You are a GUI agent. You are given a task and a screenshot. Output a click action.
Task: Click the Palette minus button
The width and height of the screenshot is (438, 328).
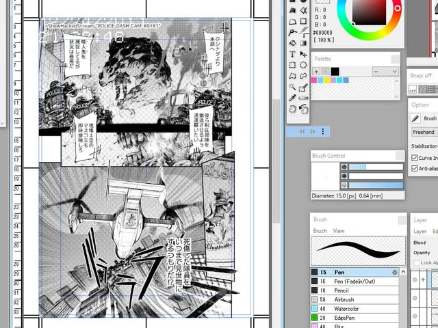[x=325, y=71]
